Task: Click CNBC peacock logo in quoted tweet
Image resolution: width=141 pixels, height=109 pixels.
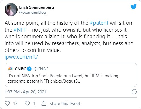Action: (x=10, y=69)
